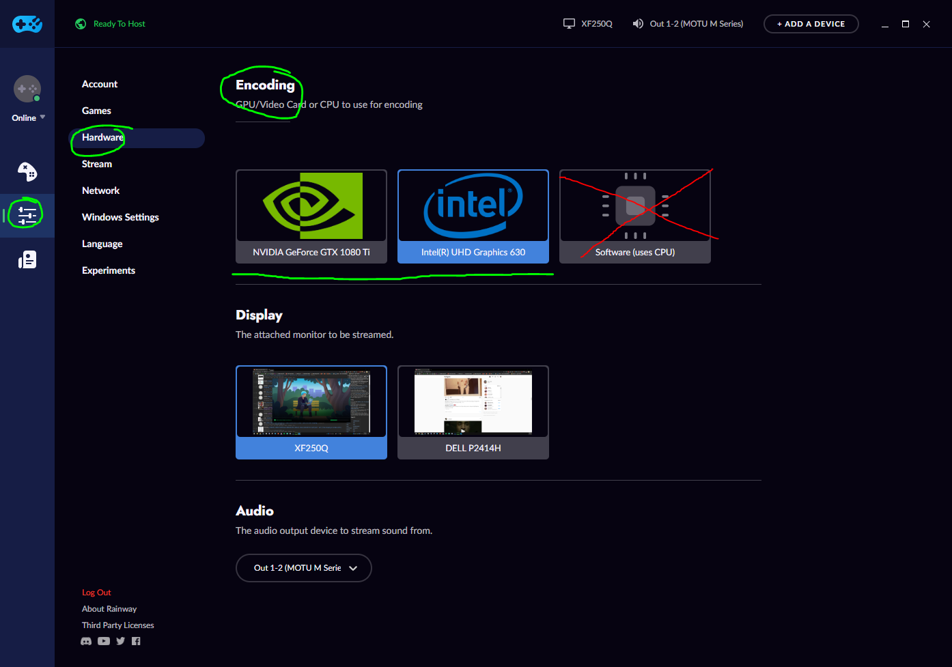Open the Account settings section
952x667 pixels.
[100, 84]
